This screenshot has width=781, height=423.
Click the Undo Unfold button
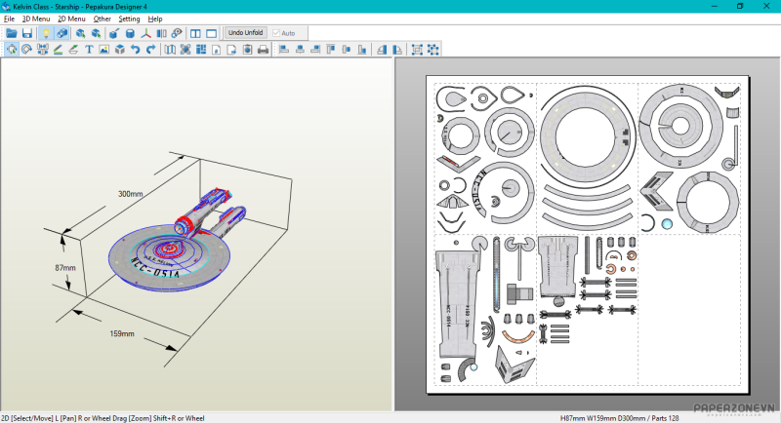tap(246, 33)
